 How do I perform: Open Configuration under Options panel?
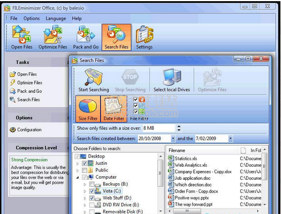click(26, 130)
